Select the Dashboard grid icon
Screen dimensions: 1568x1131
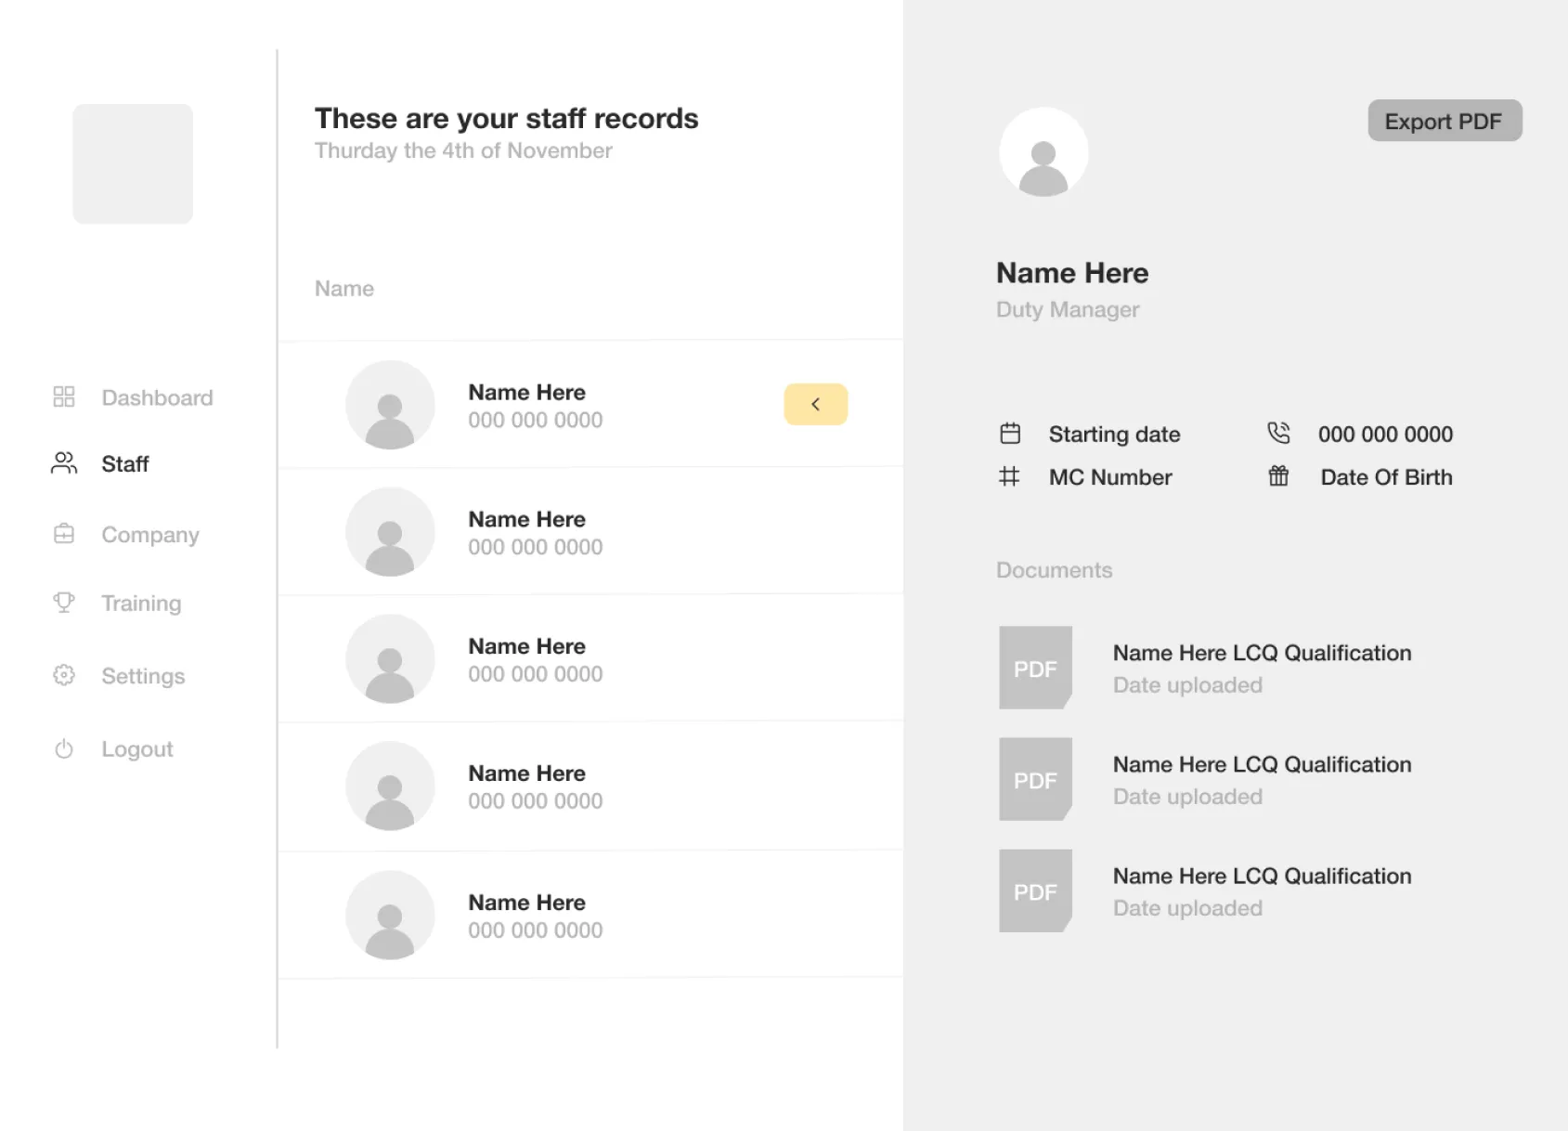click(64, 396)
